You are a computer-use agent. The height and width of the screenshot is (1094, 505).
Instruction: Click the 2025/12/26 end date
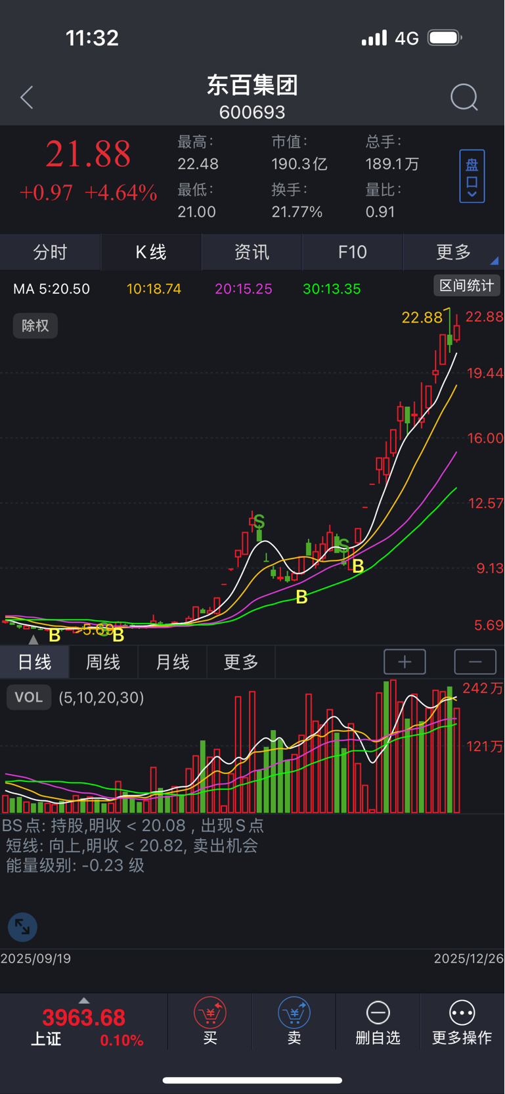point(469,959)
